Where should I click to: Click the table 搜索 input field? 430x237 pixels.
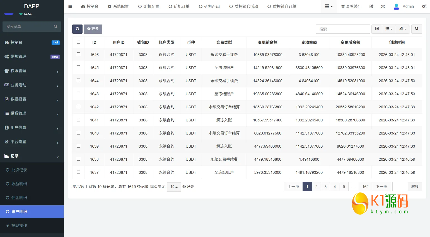[343, 29]
